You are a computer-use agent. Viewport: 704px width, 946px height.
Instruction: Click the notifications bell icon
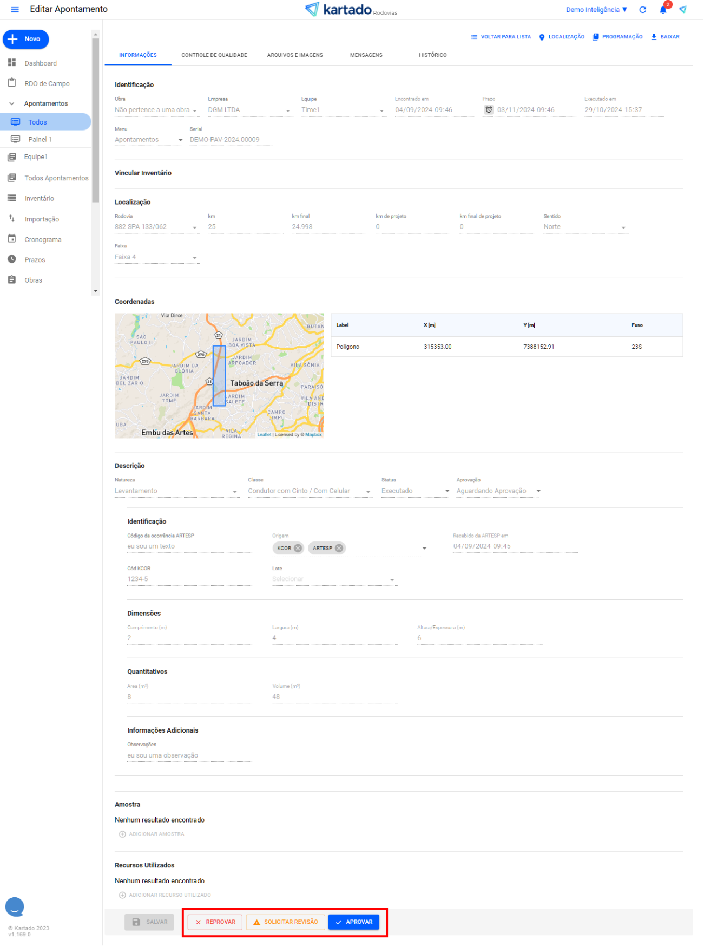coord(663,10)
